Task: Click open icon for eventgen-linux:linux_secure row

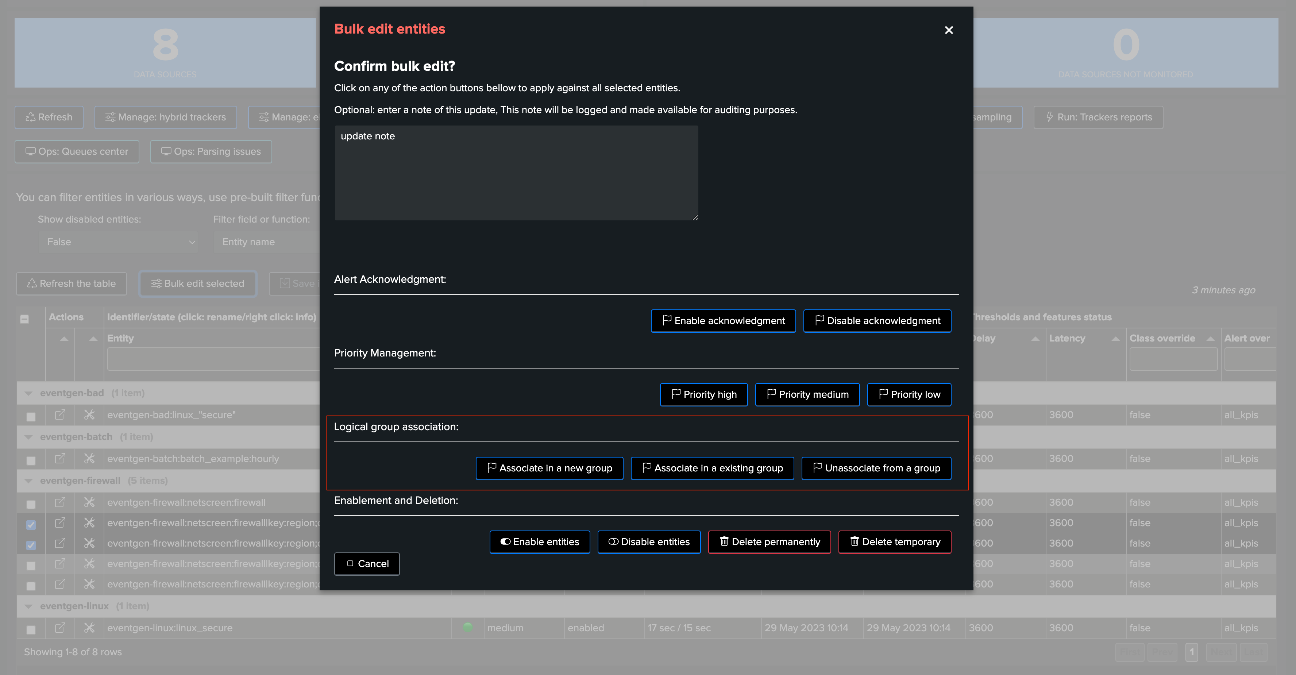Action: [x=60, y=628]
